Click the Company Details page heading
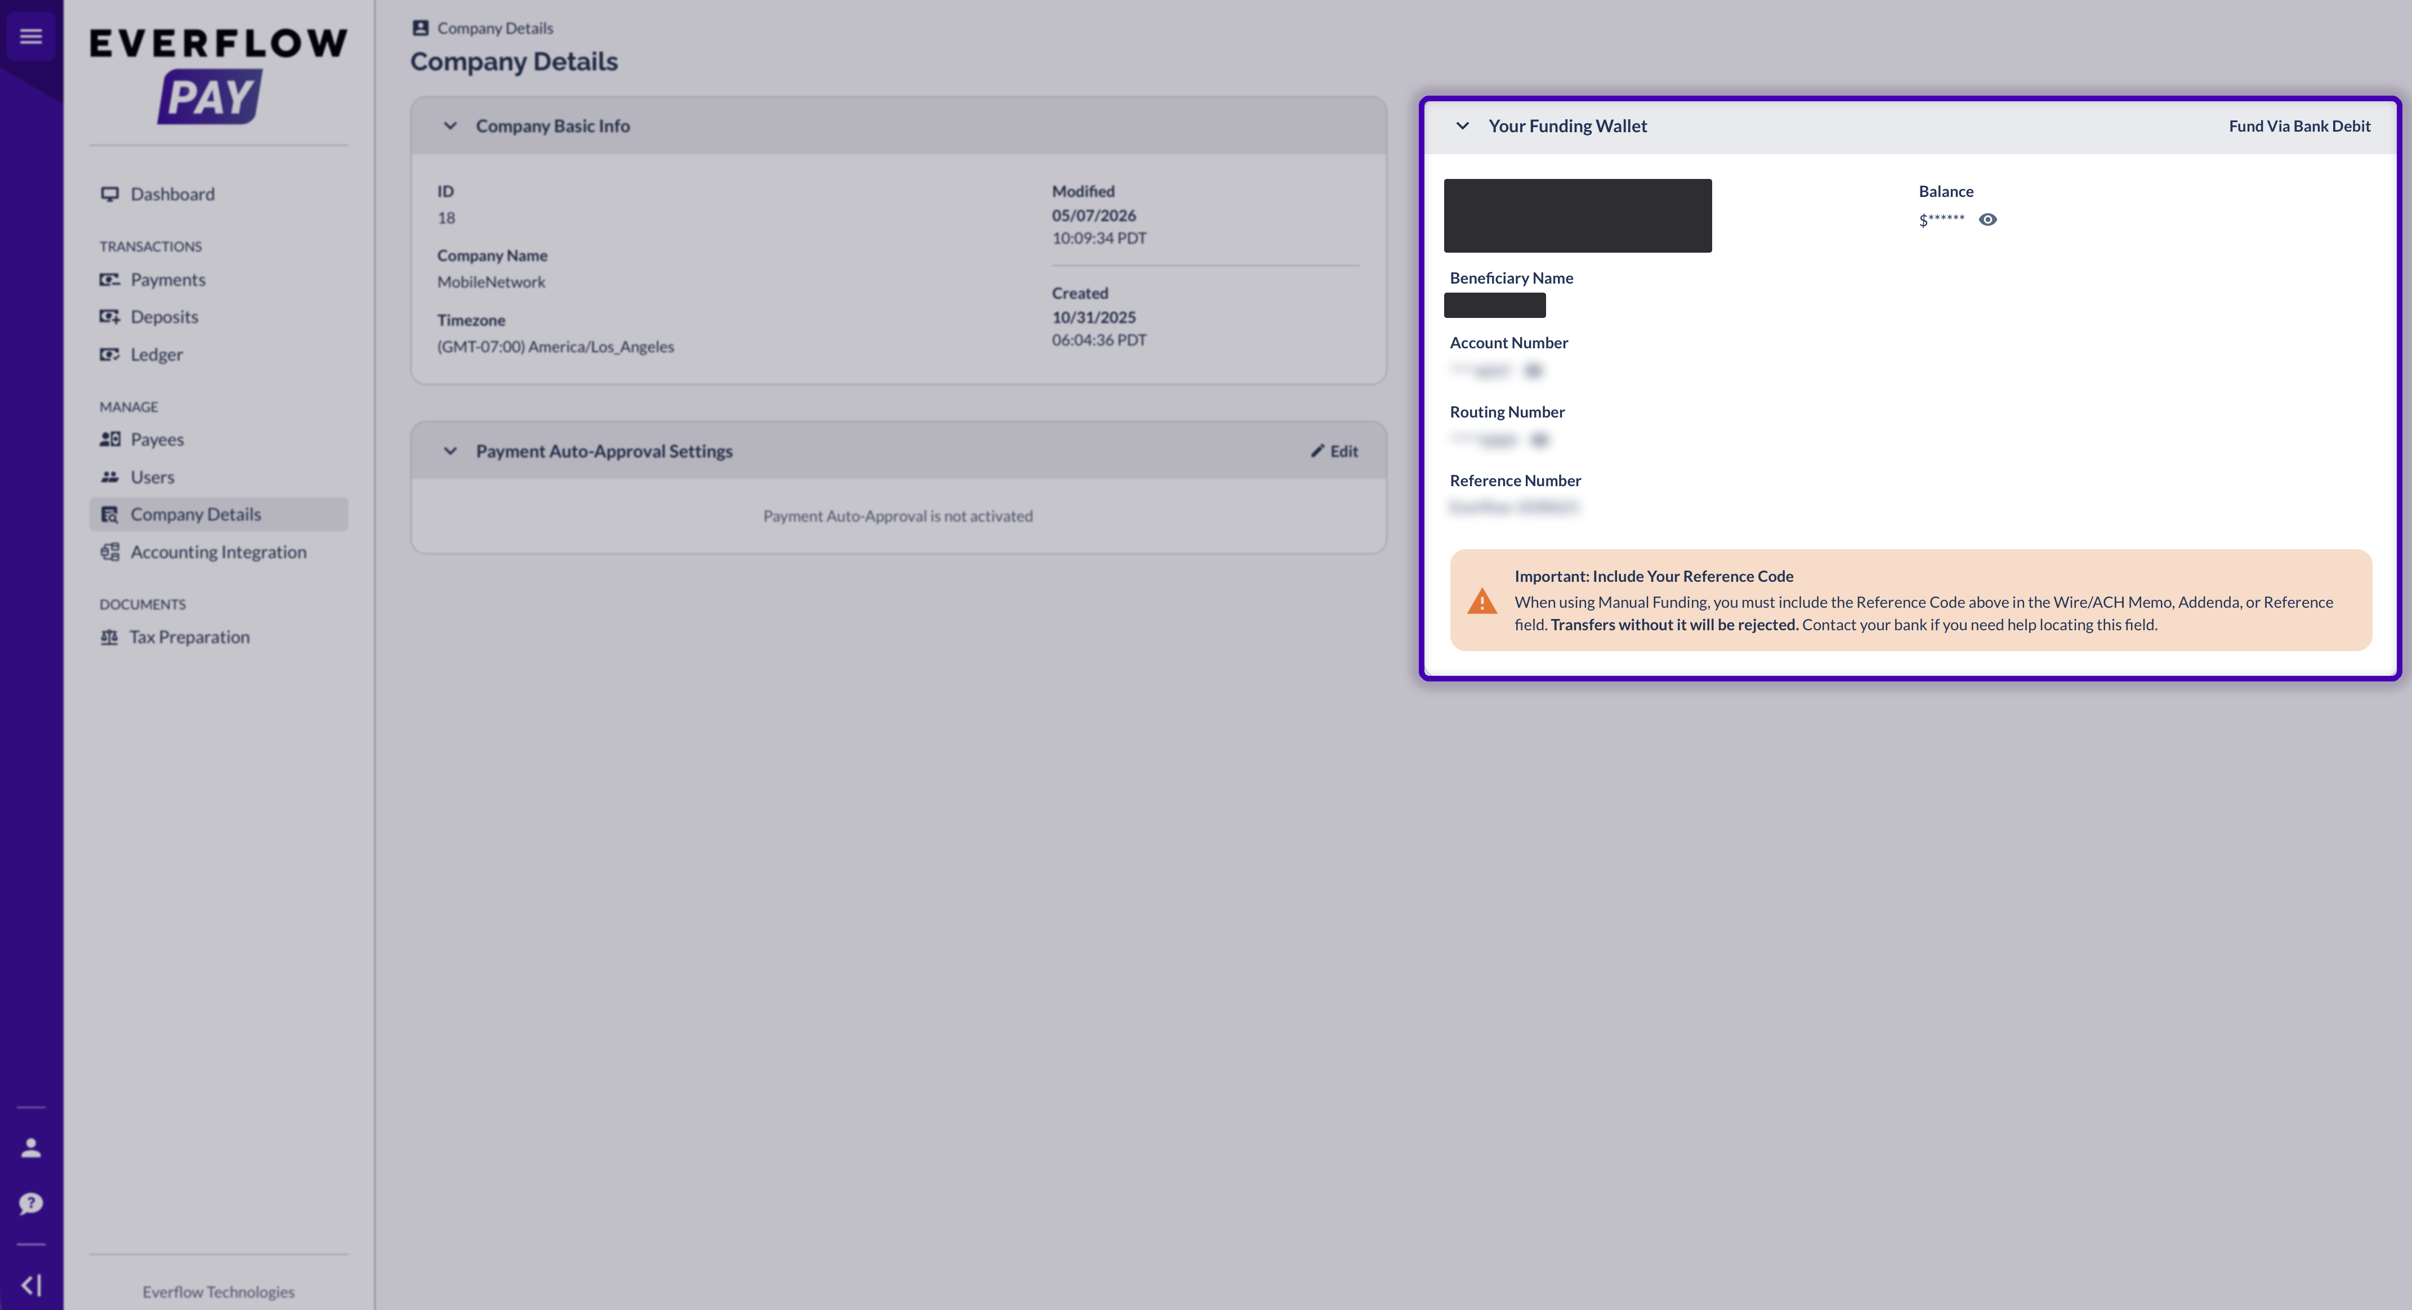Viewport: 2412px width, 1310px height. (514, 62)
